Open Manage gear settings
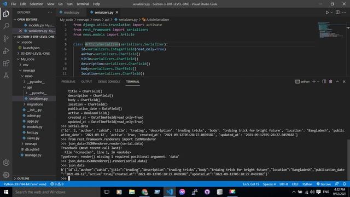This screenshot has height=197, width=350. point(6,175)
